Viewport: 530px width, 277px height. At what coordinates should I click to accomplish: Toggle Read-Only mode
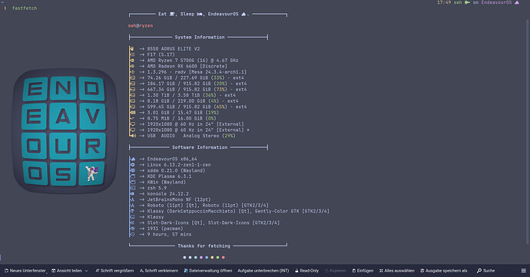click(306, 271)
